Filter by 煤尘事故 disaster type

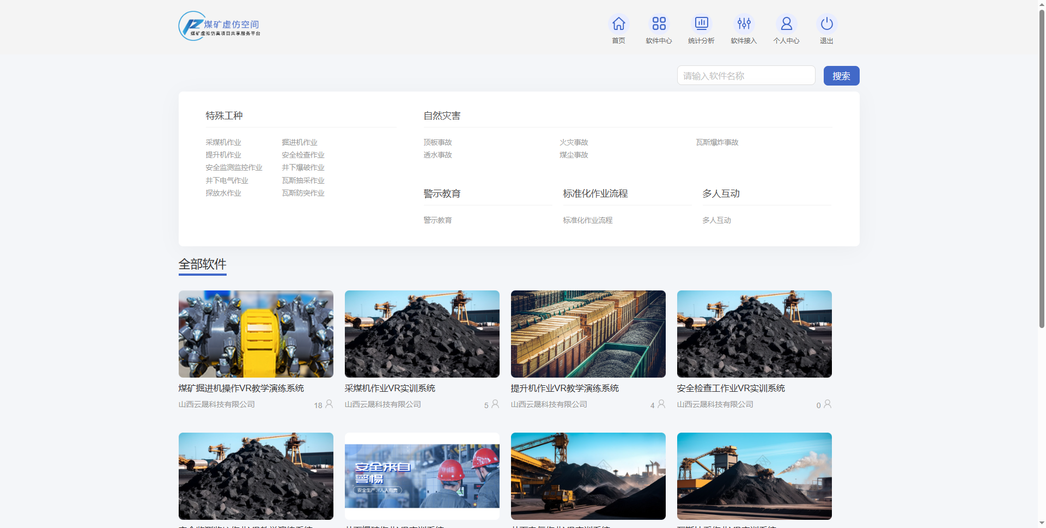point(574,155)
